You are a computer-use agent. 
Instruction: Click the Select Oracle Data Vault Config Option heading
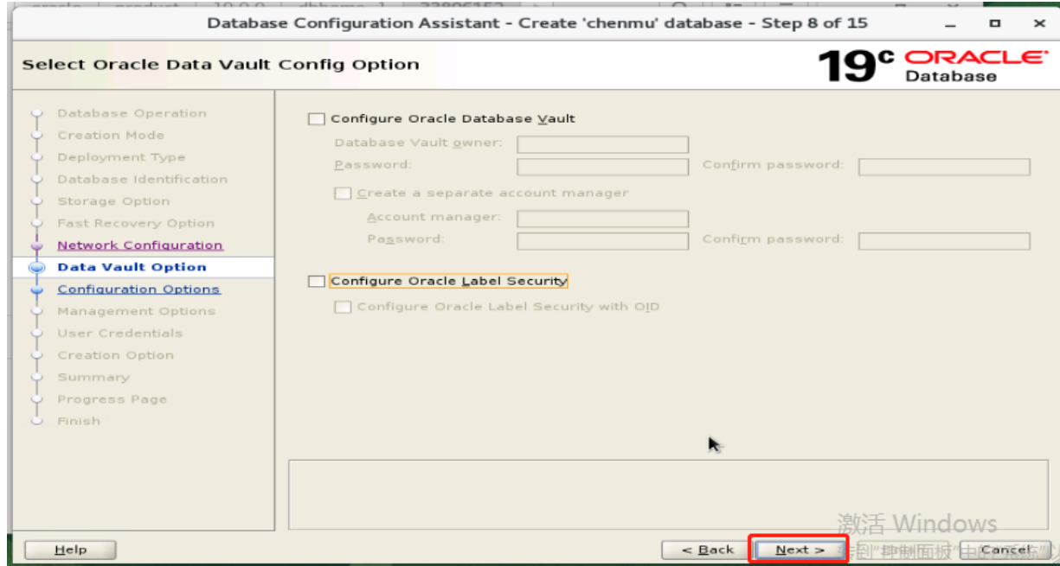pos(220,65)
